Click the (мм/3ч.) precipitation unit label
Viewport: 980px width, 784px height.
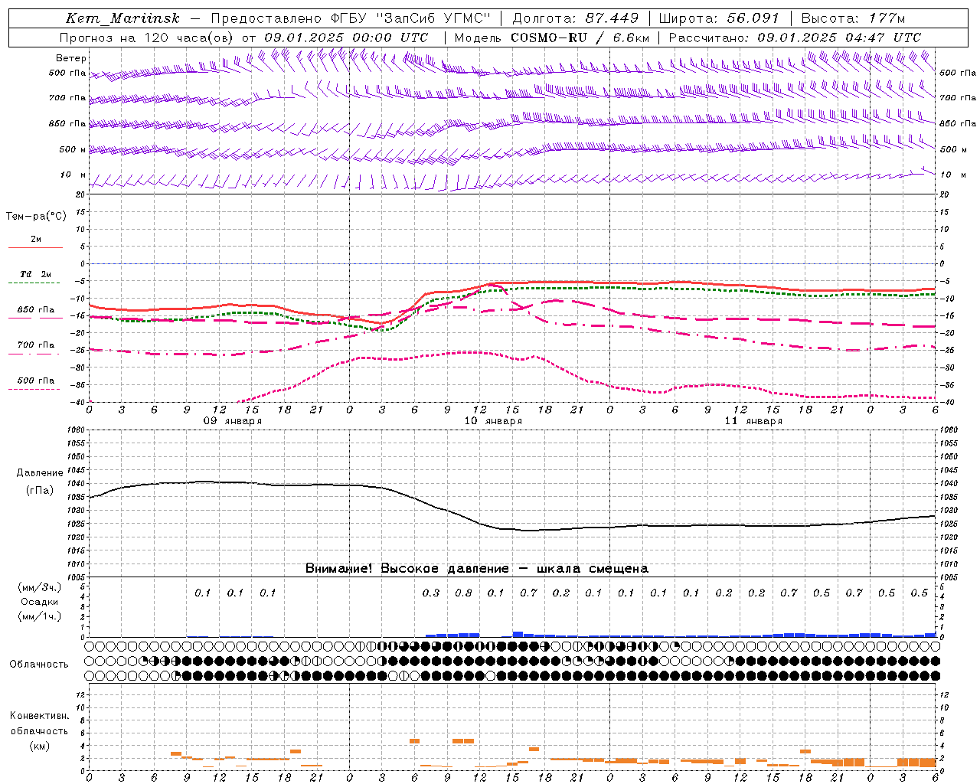click(39, 587)
